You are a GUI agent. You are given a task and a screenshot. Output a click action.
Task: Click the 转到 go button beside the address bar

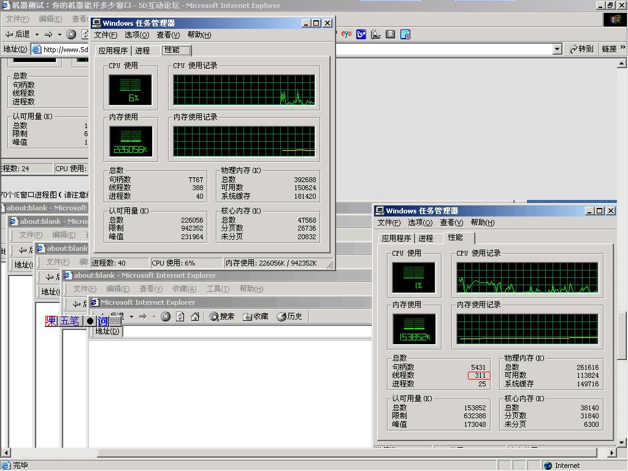[581, 49]
